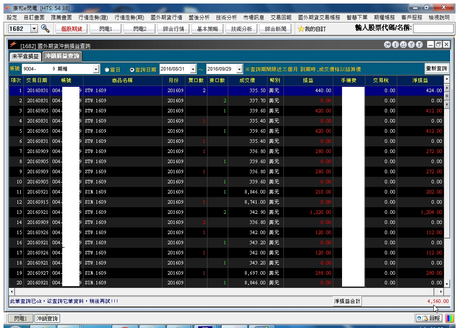Click the 綜合行情 toolbar button
The image size is (459, 328).
pyautogui.click(x=173, y=29)
